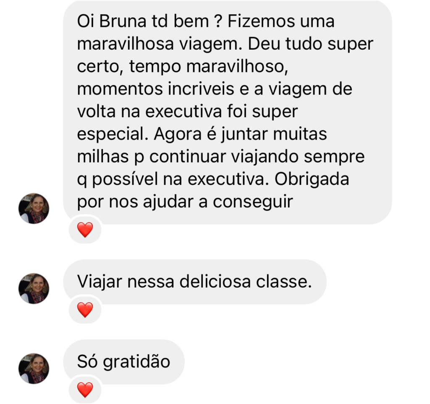Open sender avatar beside 'Só gratidão'
The image size is (430, 404).
pos(34,369)
